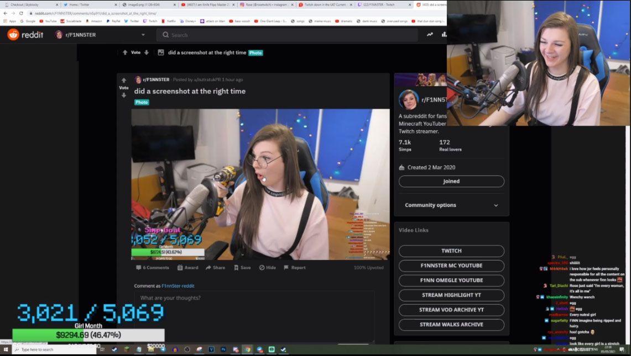The image size is (631, 356).
Task: Open the OBS taskbar icon
Action: (187, 349)
